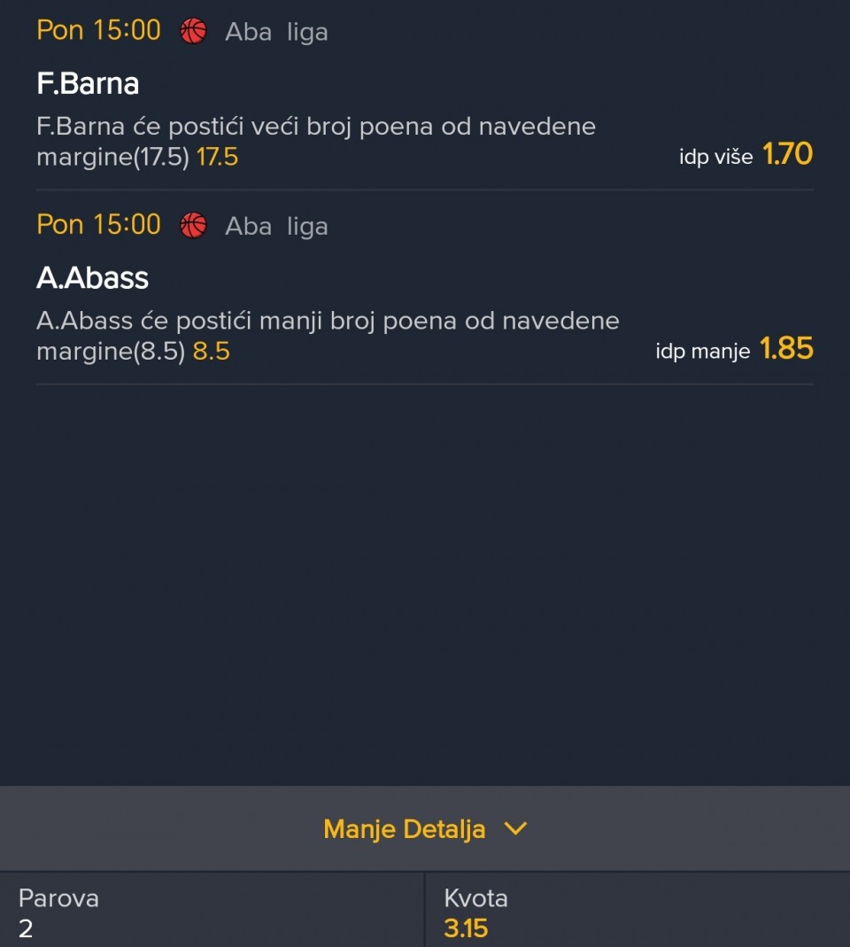Select the A.Abass player name

tap(92, 278)
